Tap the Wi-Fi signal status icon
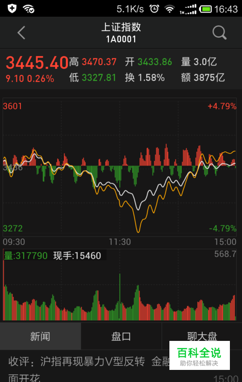The image size is (242, 382). 169,9
